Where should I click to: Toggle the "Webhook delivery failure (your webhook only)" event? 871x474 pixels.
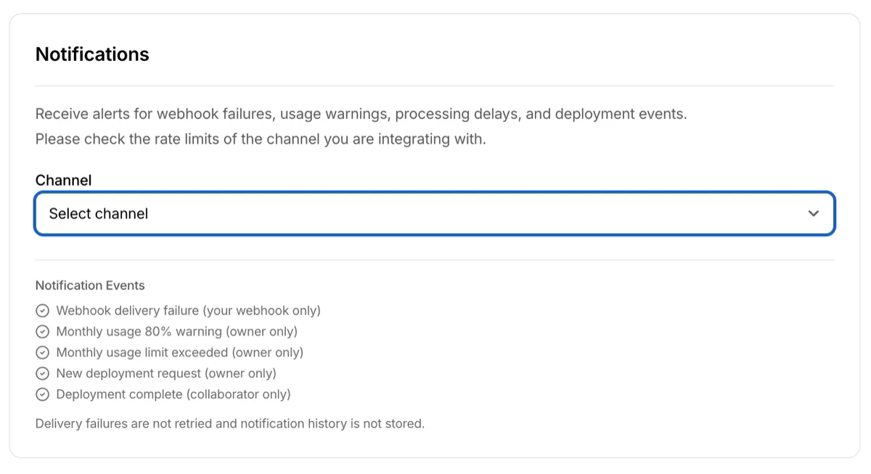coord(188,311)
